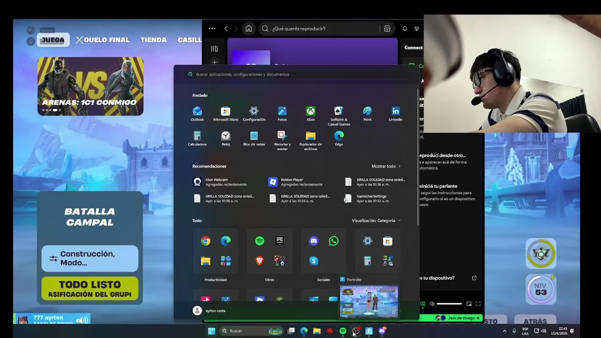
Task: Mute the Spotify volume speaker
Action: coord(432,304)
